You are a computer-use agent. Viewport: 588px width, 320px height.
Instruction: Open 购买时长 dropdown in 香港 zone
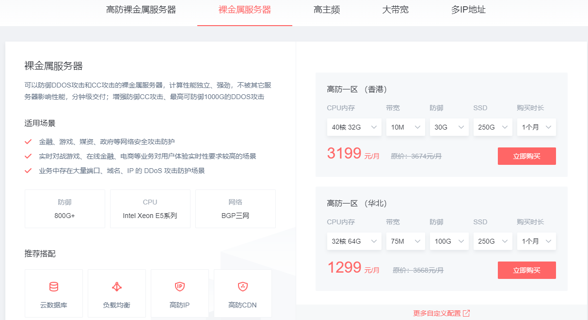[537, 127]
